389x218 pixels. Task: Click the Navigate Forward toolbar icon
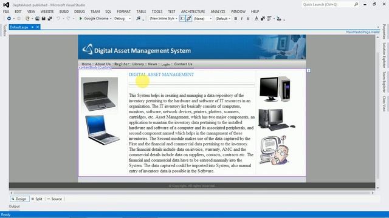point(19,19)
